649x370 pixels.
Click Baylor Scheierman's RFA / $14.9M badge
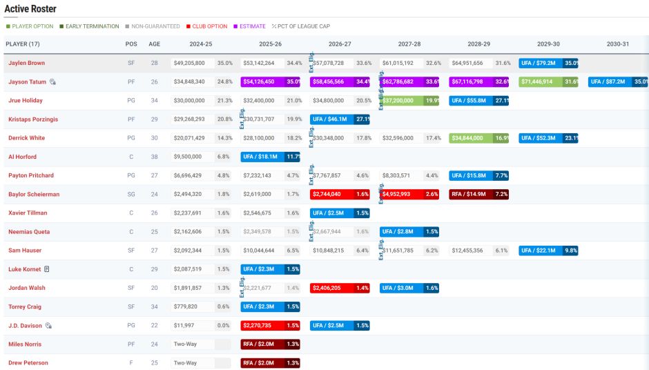coord(470,194)
